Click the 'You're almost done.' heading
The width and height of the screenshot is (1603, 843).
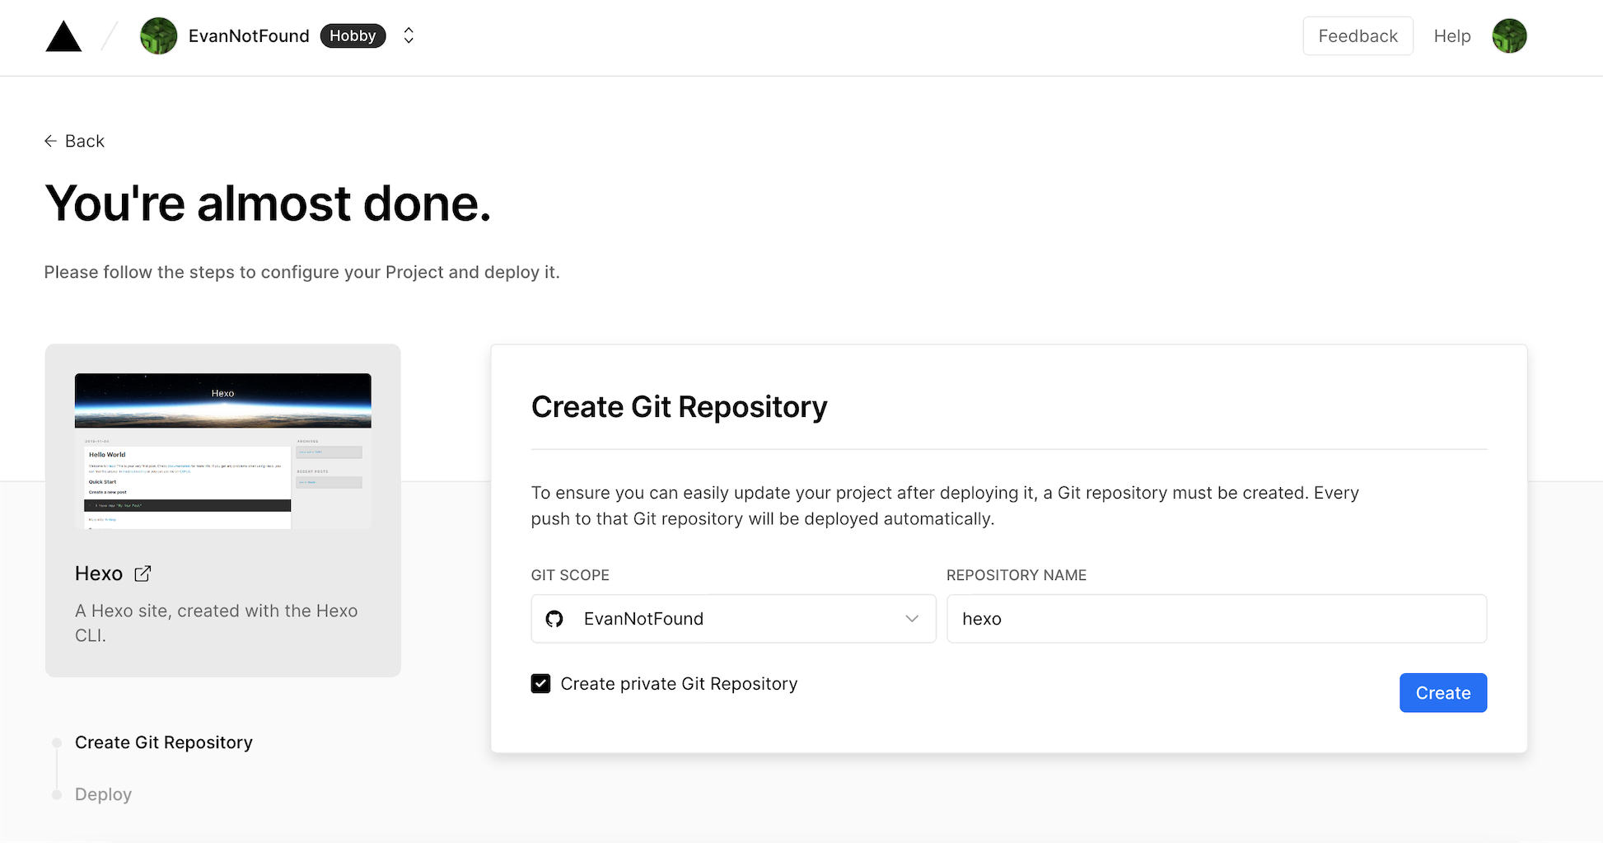pyautogui.click(x=268, y=204)
